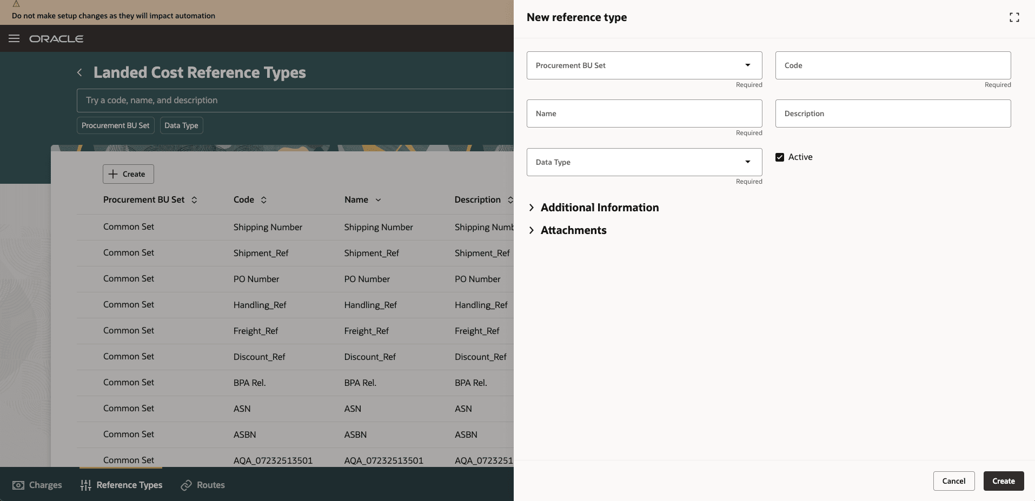Viewport: 1035px width, 501px height.
Task: Select the AQA_07232513501 code cell
Action: coord(273,461)
